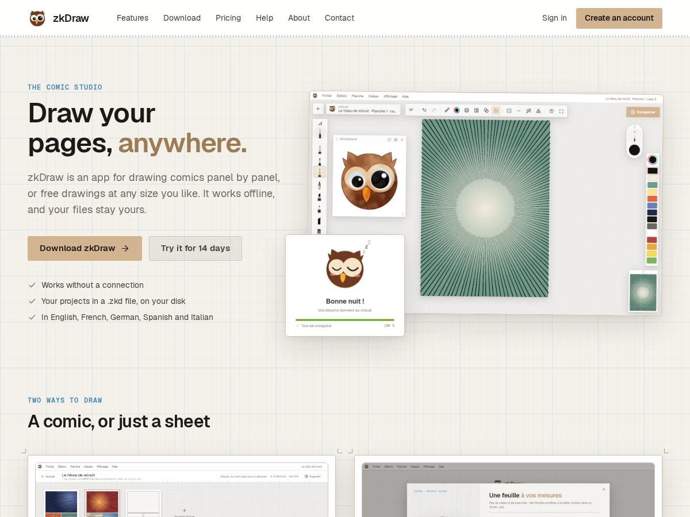
Task: Open the Édition menu in hero app preview
Action: tap(342, 96)
